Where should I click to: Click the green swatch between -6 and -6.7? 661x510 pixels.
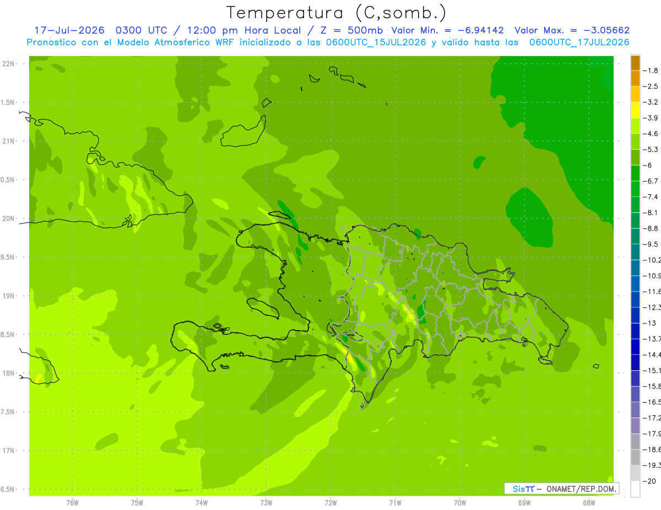(x=635, y=173)
